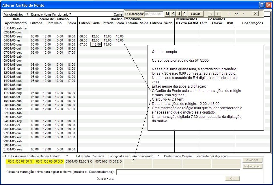Select the 07:30 entrada cell on 05/01/05
The image size is (274, 185).
point(83,44)
